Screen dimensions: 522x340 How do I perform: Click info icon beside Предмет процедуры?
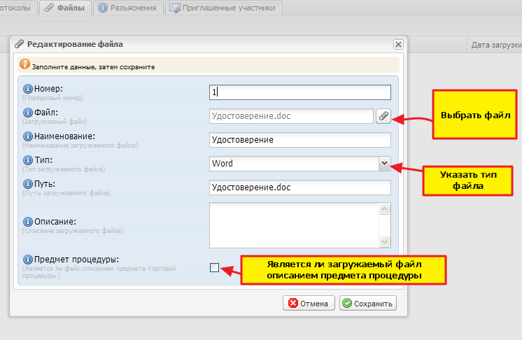28,259
